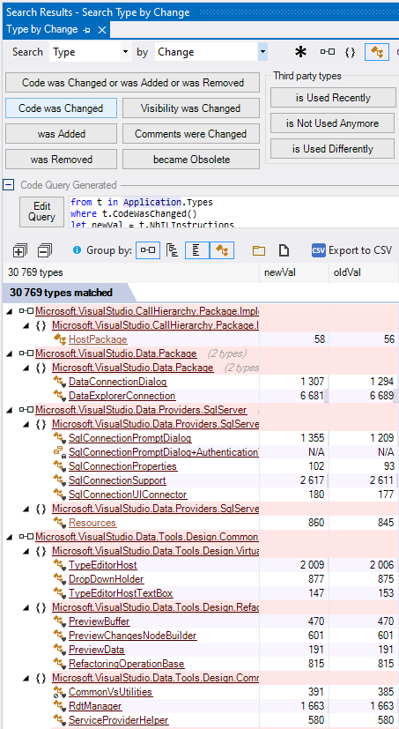Toggle group by type icon
The width and height of the screenshot is (399, 729).
[222, 250]
